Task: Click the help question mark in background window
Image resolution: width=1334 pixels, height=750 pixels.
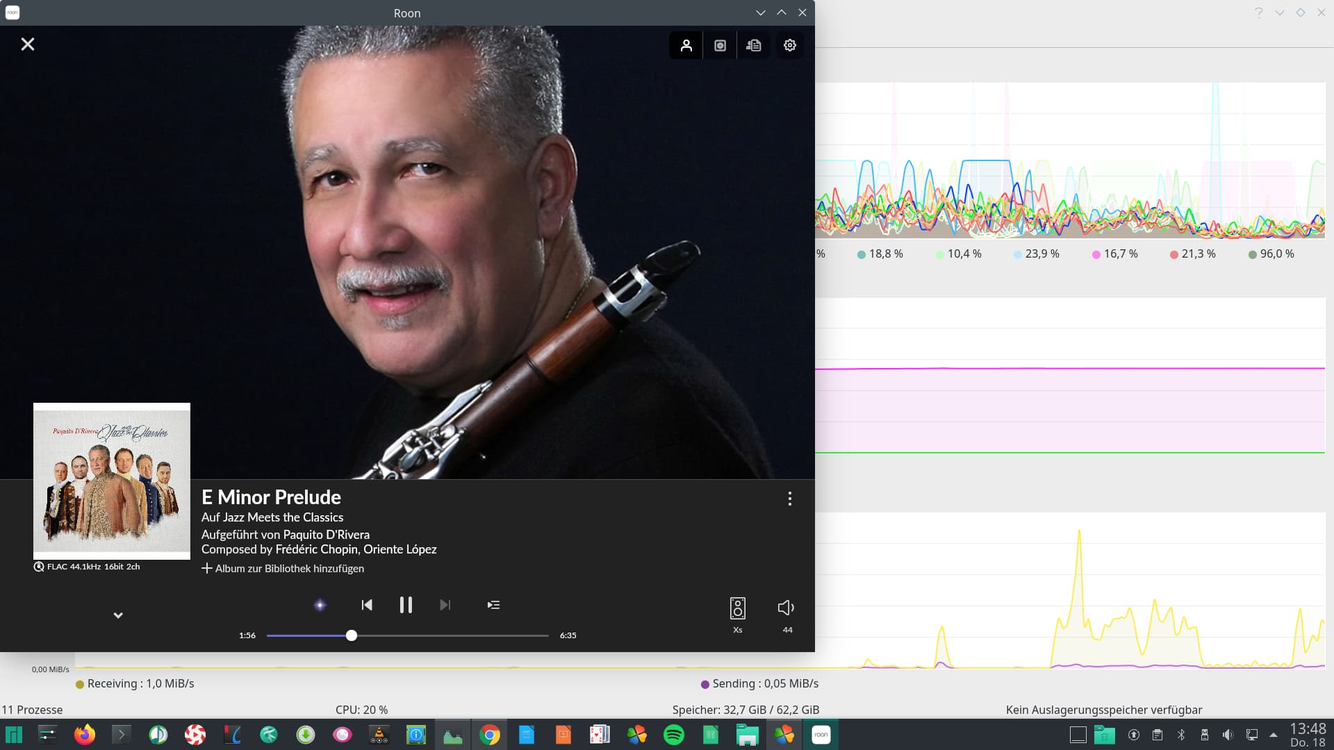Action: tap(1258, 12)
